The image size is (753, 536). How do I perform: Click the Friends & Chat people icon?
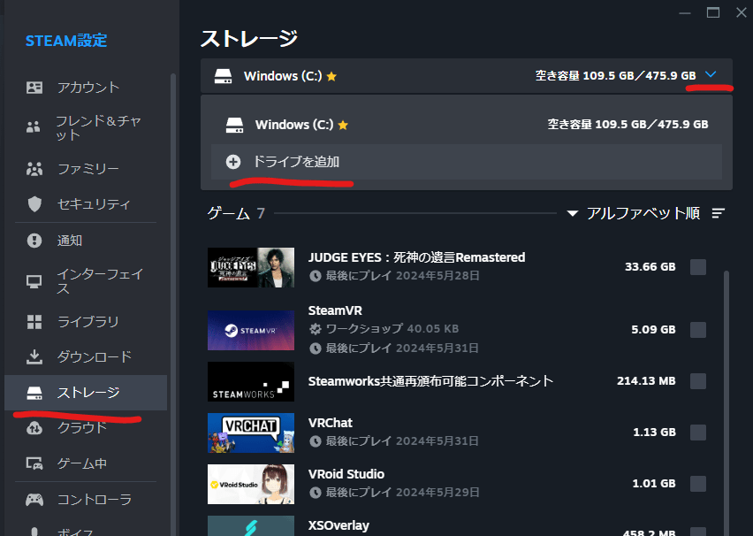point(33,126)
